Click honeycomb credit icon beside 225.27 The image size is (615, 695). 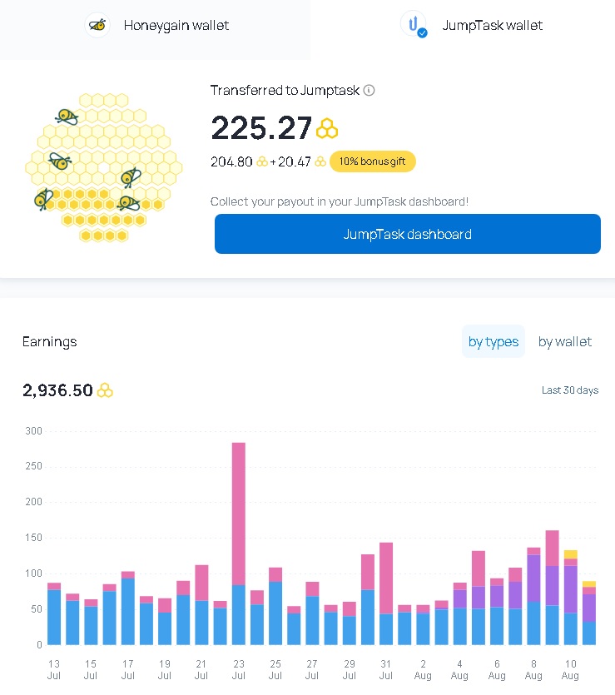(x=327, y=129)
